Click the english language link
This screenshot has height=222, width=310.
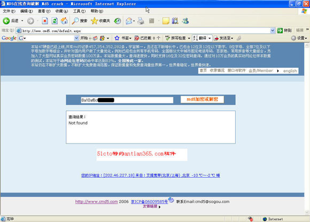click(x=290, y=71)
